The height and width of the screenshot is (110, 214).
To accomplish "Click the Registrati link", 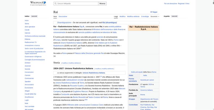I will pyautogui.click(x=181, y=4).
